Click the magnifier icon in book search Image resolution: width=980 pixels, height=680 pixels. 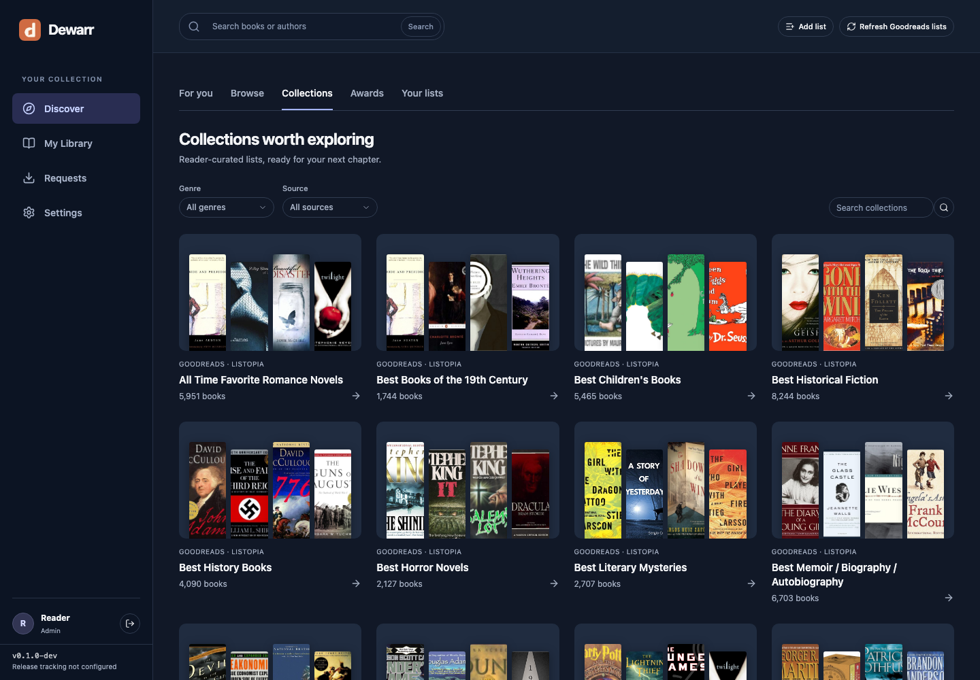tap(194, 27)
